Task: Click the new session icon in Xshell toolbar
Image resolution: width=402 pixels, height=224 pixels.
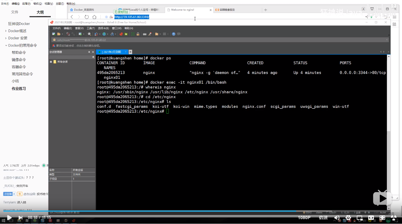Action: click(x=54, y=34)
